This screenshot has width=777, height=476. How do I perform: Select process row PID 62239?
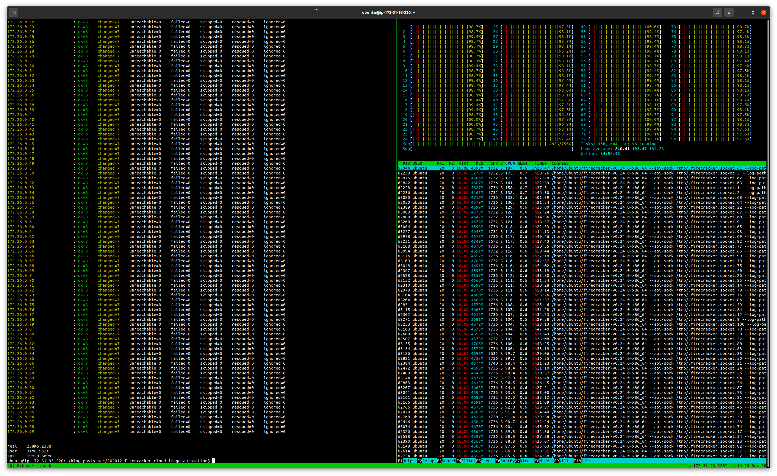click(582, 173)
